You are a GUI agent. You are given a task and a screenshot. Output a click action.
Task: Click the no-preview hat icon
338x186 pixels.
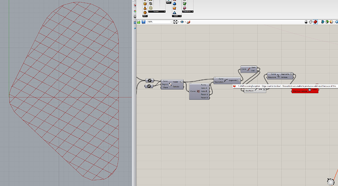click(x=306, y=22)
